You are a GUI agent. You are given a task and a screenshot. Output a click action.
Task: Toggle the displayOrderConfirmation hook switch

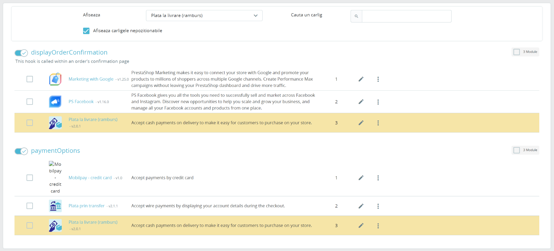click(21, 53)
